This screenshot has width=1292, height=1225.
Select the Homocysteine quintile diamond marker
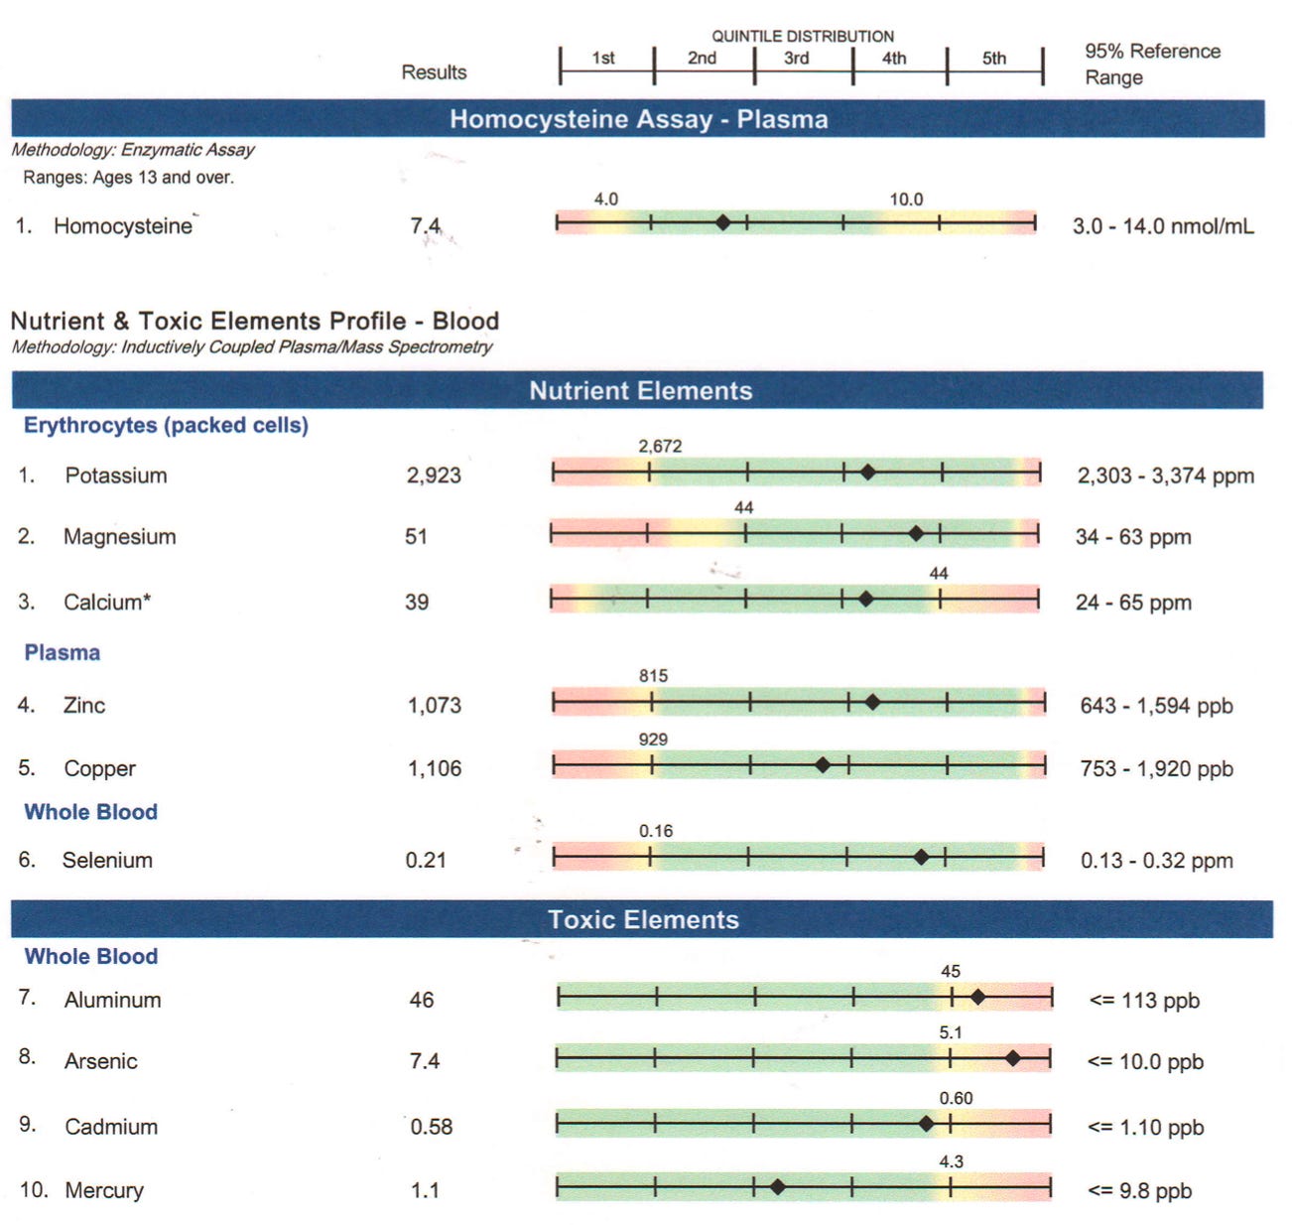tap(723, 223)
